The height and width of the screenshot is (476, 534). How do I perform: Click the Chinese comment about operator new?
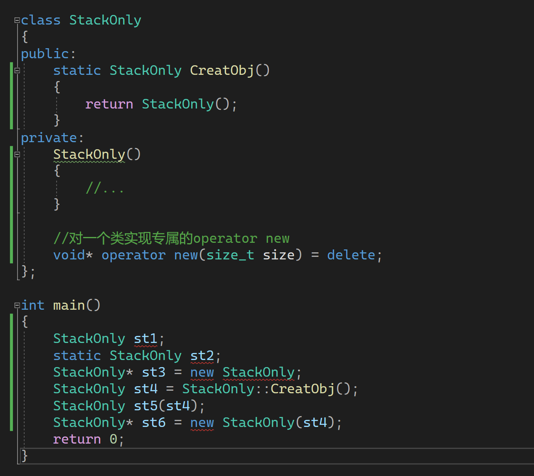pos(172,238)
